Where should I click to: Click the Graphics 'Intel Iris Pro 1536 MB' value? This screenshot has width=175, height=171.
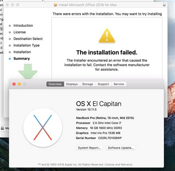coord(106,133)
